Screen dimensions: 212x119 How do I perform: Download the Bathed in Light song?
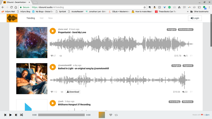pos(73,92)
